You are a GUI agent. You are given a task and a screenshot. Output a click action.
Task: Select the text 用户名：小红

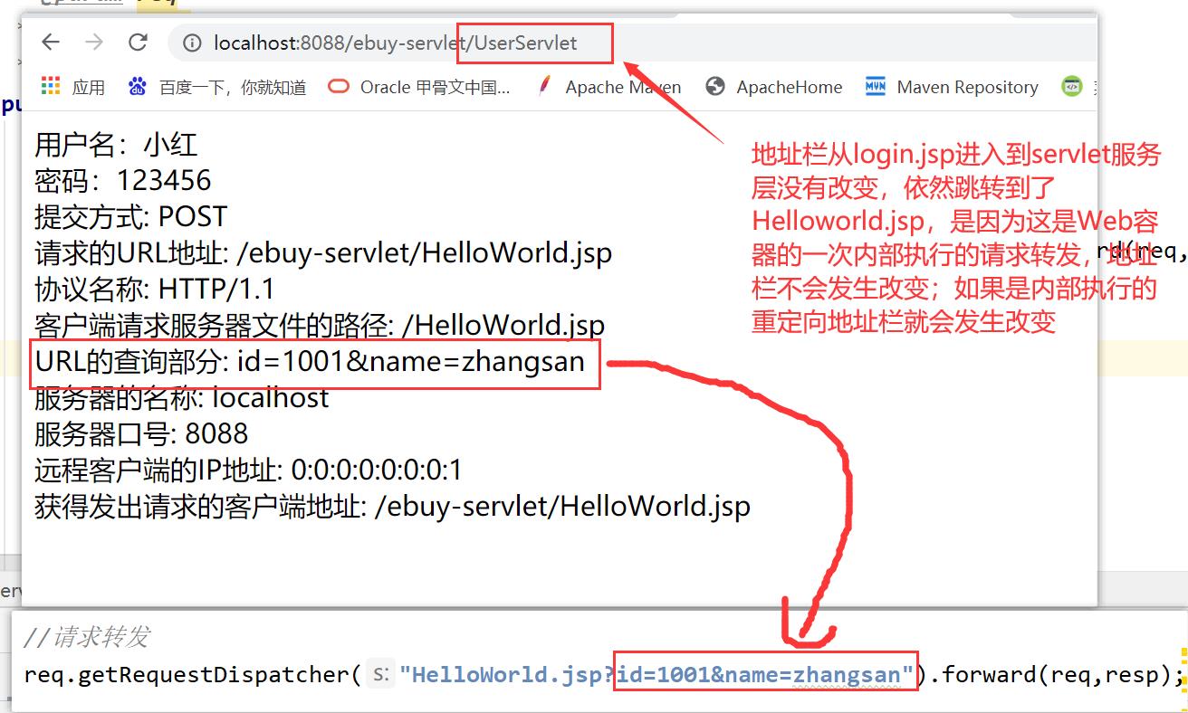coord(116,145)
